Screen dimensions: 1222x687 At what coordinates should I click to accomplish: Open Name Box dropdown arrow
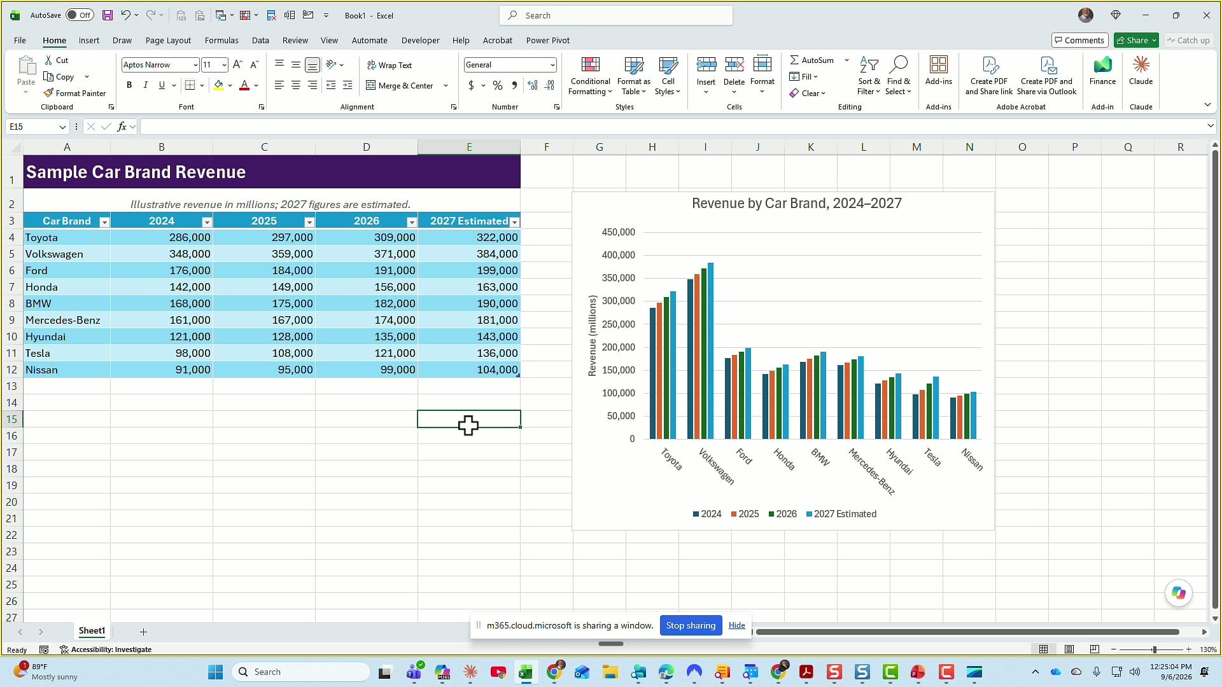pos(62,127)
